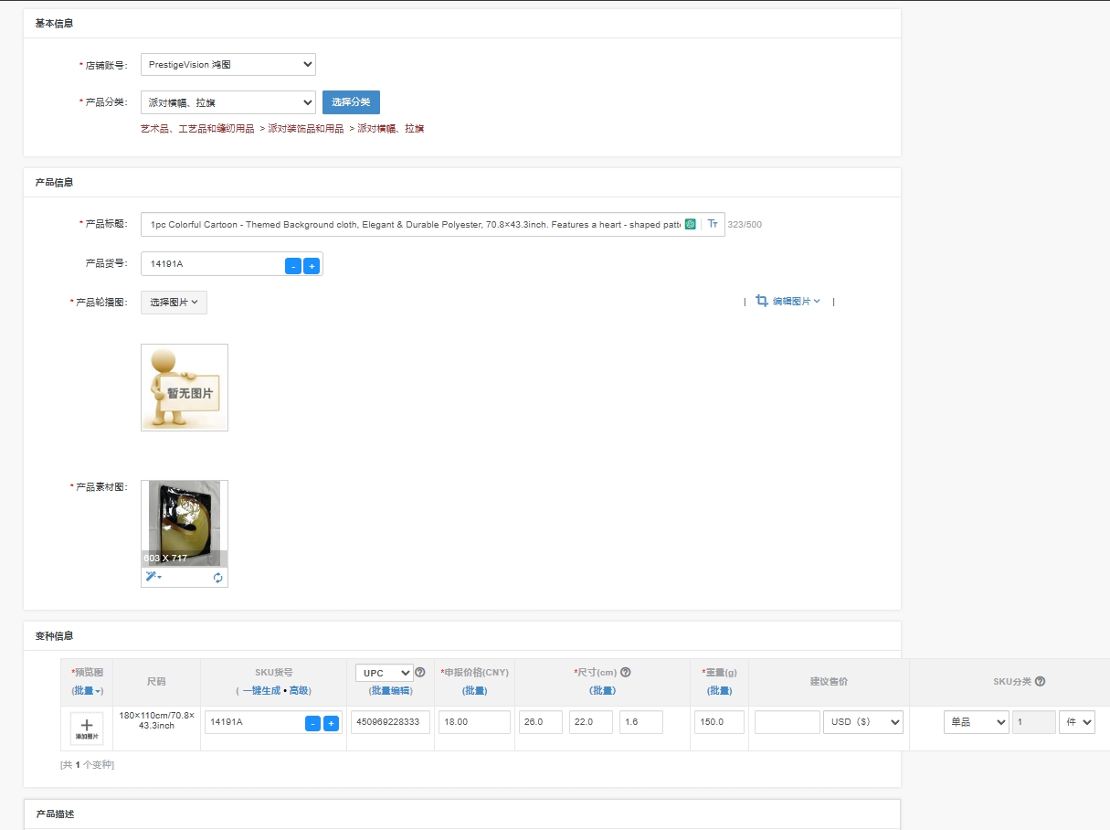The height and width of the screenshot is (830, 1110).
Task: Click the plus button in the SKU货号 row
Action: pos(331,723)
